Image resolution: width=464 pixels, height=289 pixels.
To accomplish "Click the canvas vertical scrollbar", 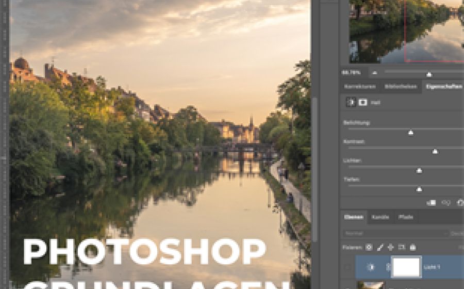I will coord(314,169).
